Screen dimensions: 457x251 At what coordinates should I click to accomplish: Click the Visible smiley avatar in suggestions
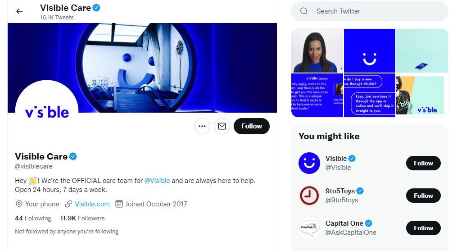pos(309,163)
